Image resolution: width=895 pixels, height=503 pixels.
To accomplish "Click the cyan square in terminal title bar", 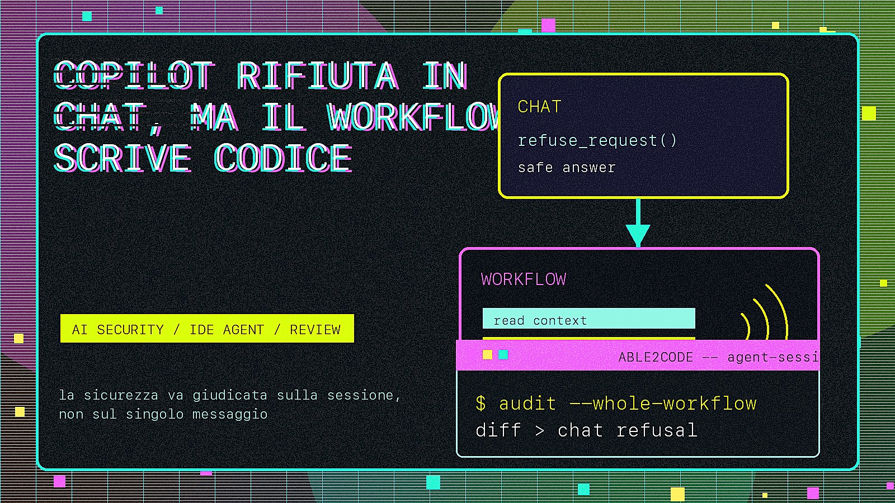I will pos(503,354).
